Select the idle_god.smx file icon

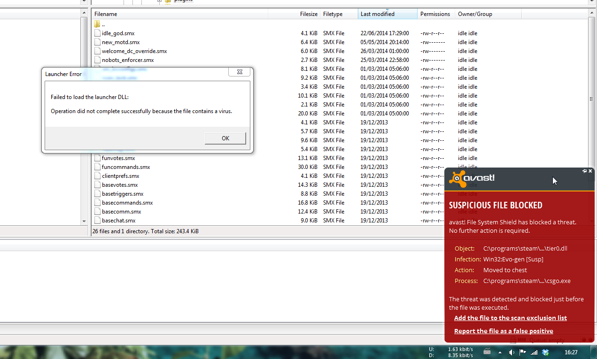pos(97,33)
